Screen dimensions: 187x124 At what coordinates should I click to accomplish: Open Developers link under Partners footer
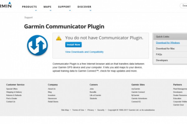point(178,92)
